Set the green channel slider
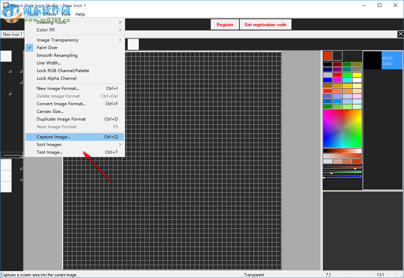Screen dimensions: 404x278 342,172
